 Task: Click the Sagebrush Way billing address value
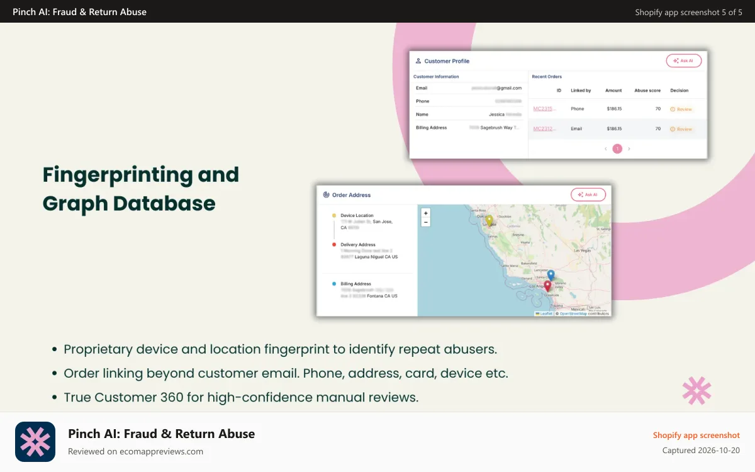(495, 128)
